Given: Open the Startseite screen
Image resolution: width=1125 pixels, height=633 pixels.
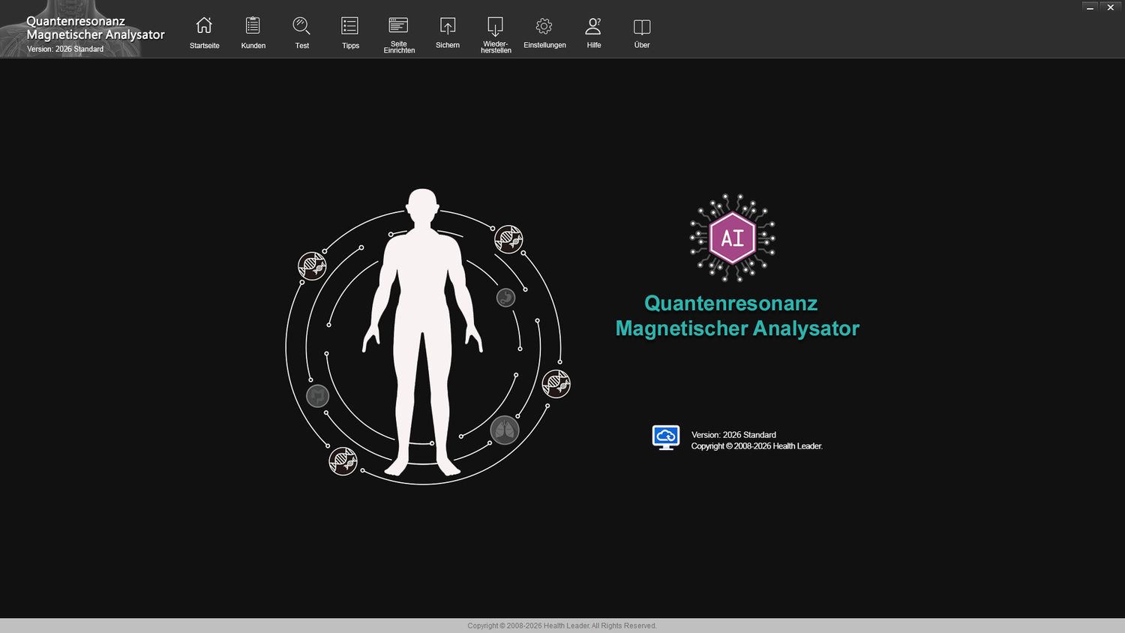Looking at the screenshot, I should pyautogui.click(x=203, y=31).
